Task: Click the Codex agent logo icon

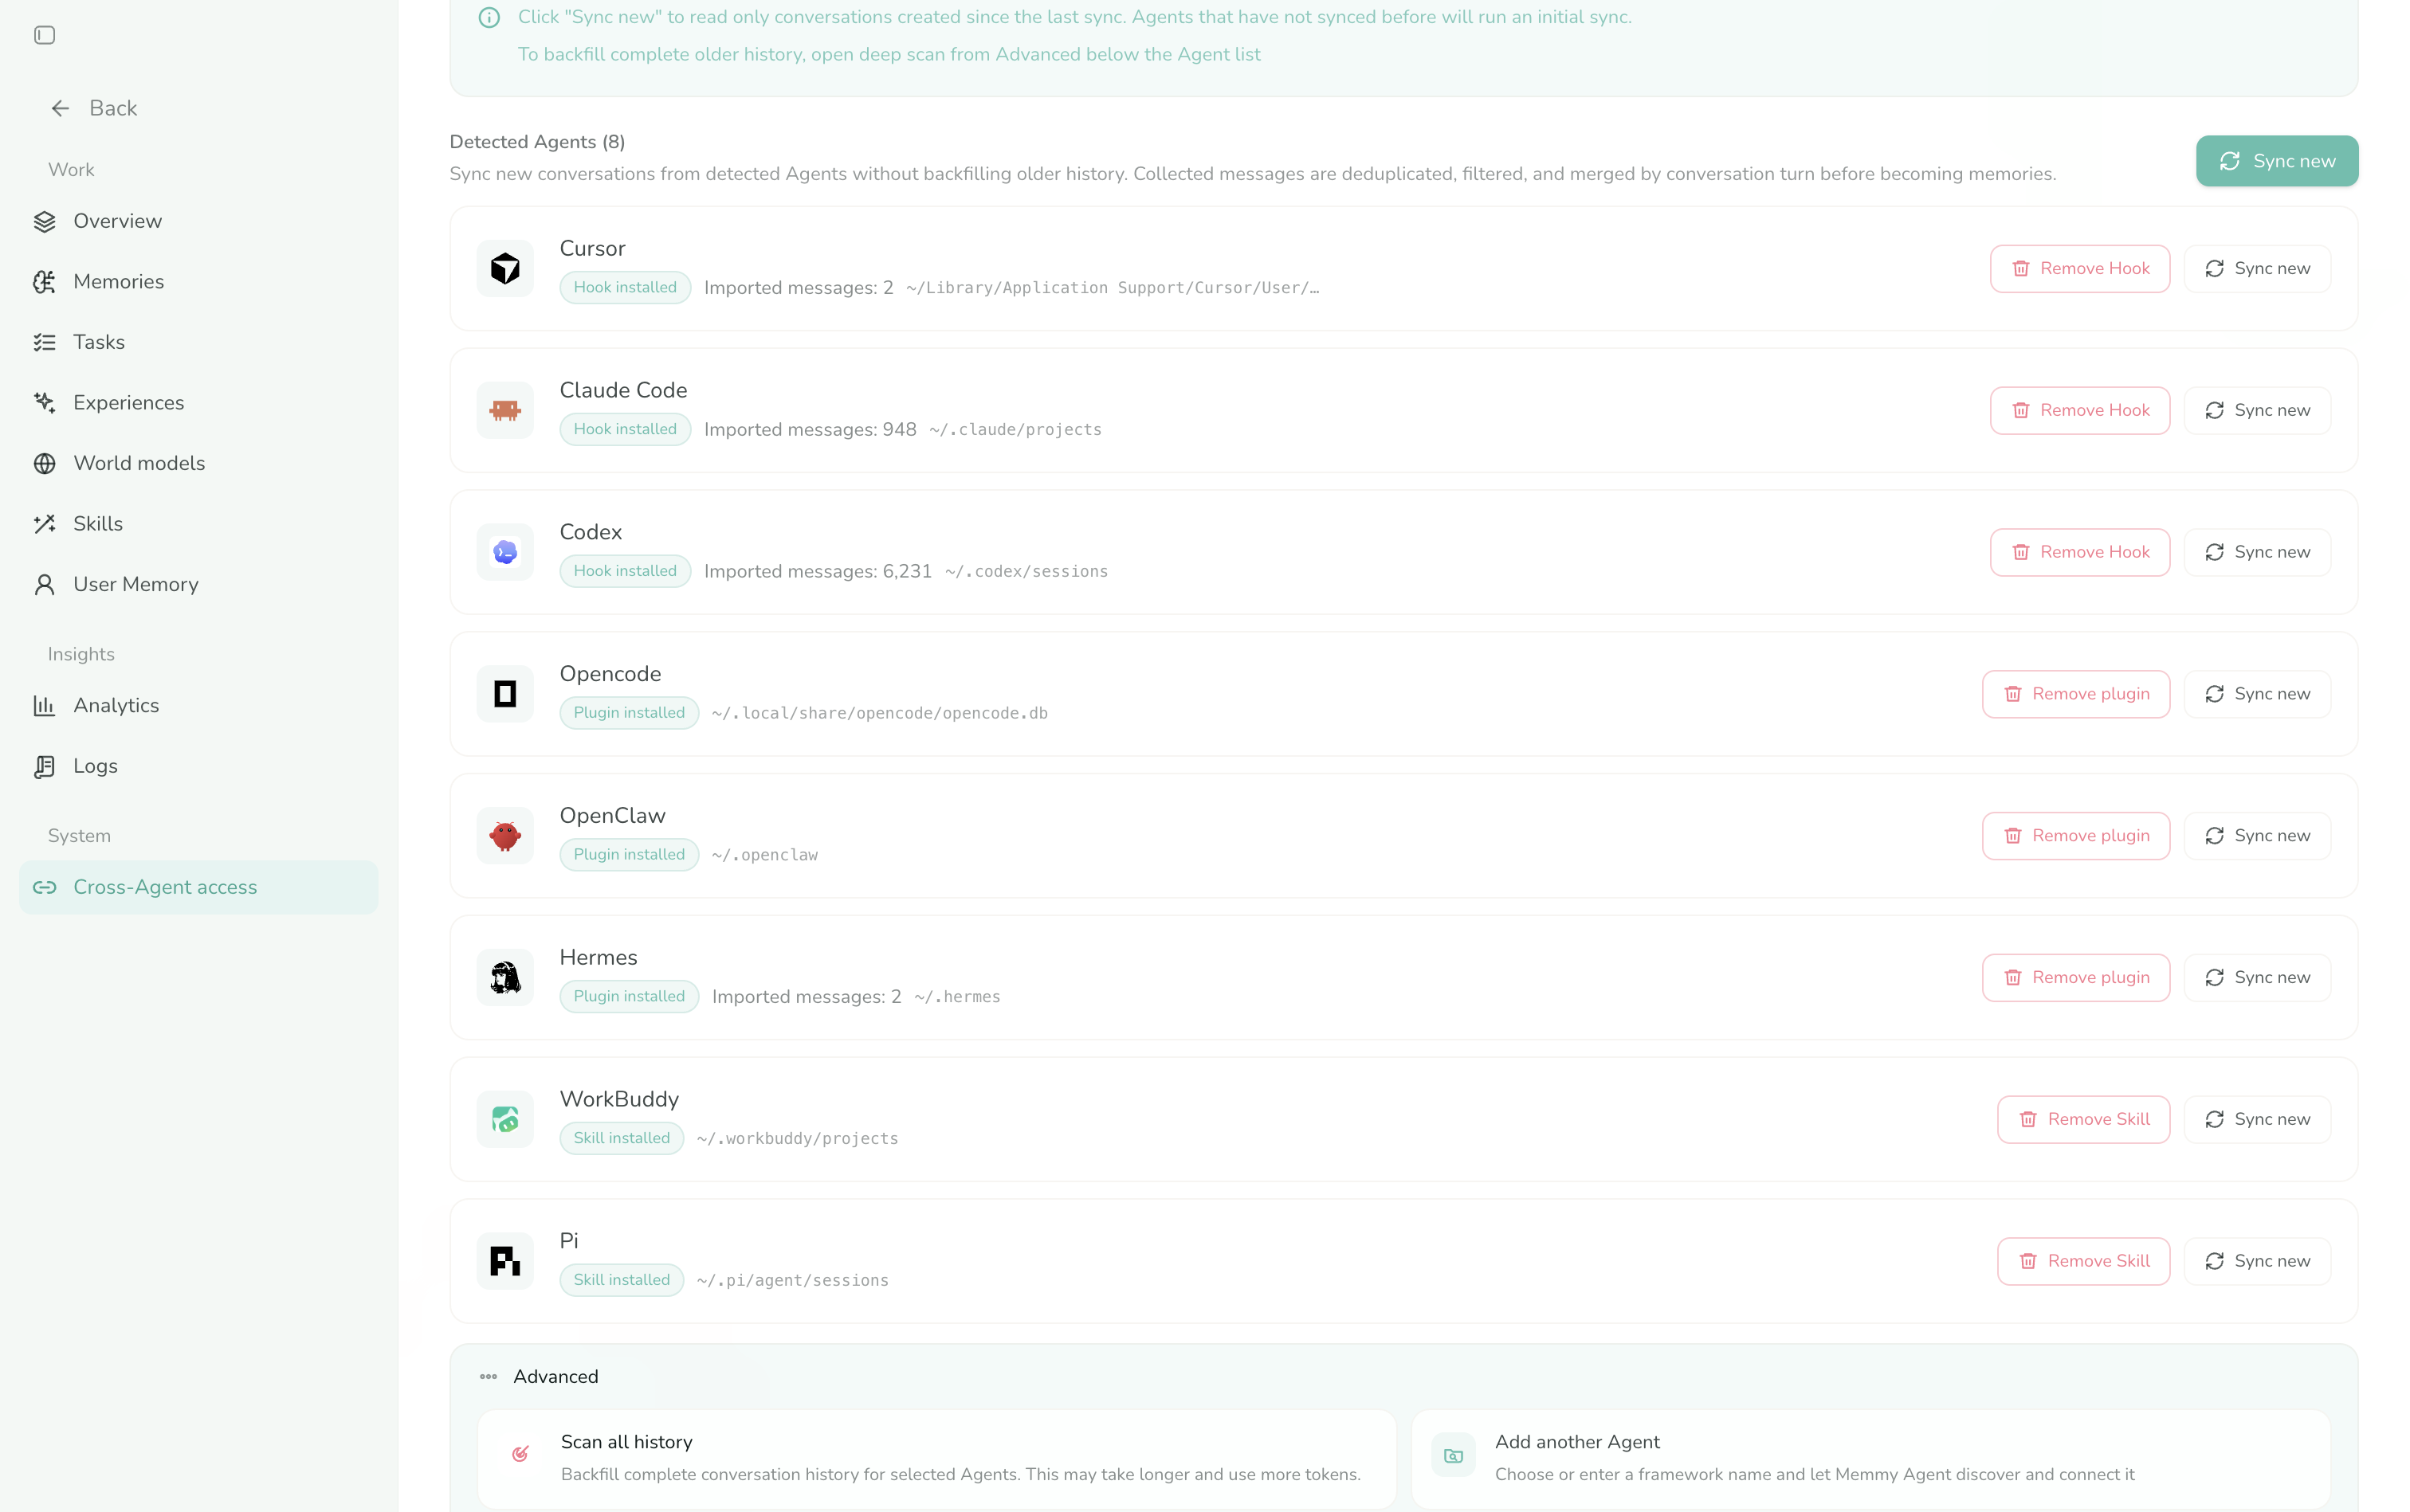Action: 505,552
